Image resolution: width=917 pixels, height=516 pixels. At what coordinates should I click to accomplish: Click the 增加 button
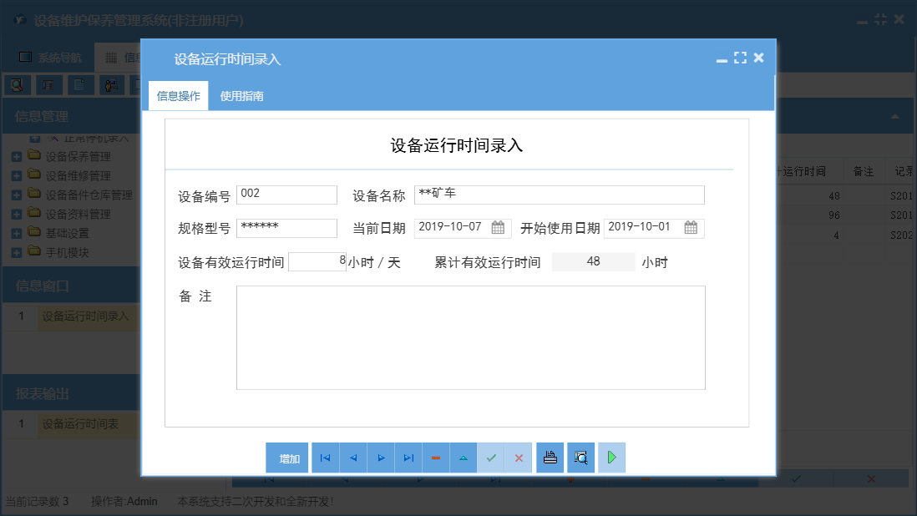pos(286,458)
